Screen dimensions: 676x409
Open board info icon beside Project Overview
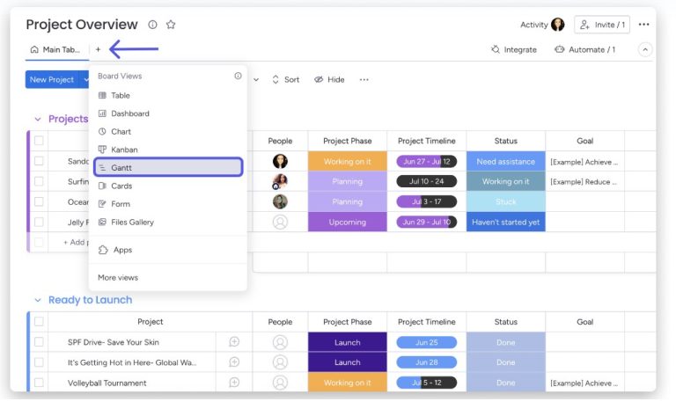pyautogui.click(x=152, y=25)
